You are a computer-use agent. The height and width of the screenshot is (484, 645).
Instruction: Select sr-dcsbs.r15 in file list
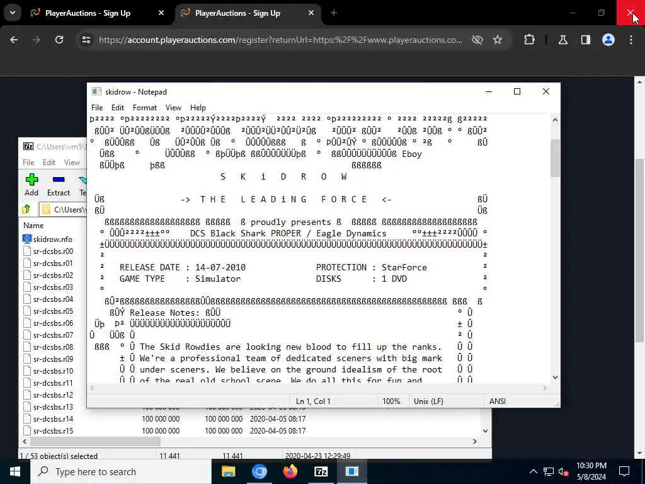point(53,431)
